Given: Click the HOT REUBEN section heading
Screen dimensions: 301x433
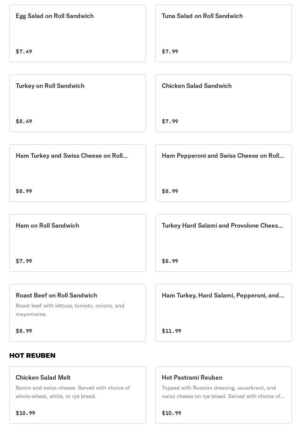Looking at the screenshot, I should 32,355.
